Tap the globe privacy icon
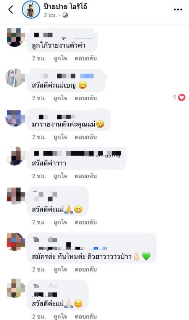Screen dimensions: 189x320 (65, 15)
